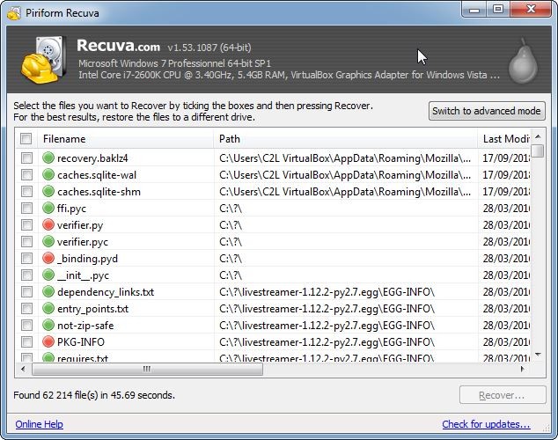Click the horizontal scrollbar thumb
Viewport: 558px width, 440px height.
point(147,369)
